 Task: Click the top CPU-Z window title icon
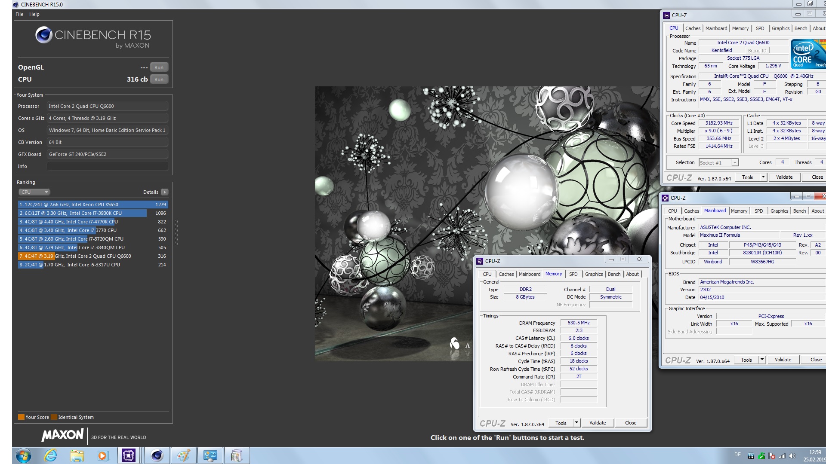pos(666,15)
